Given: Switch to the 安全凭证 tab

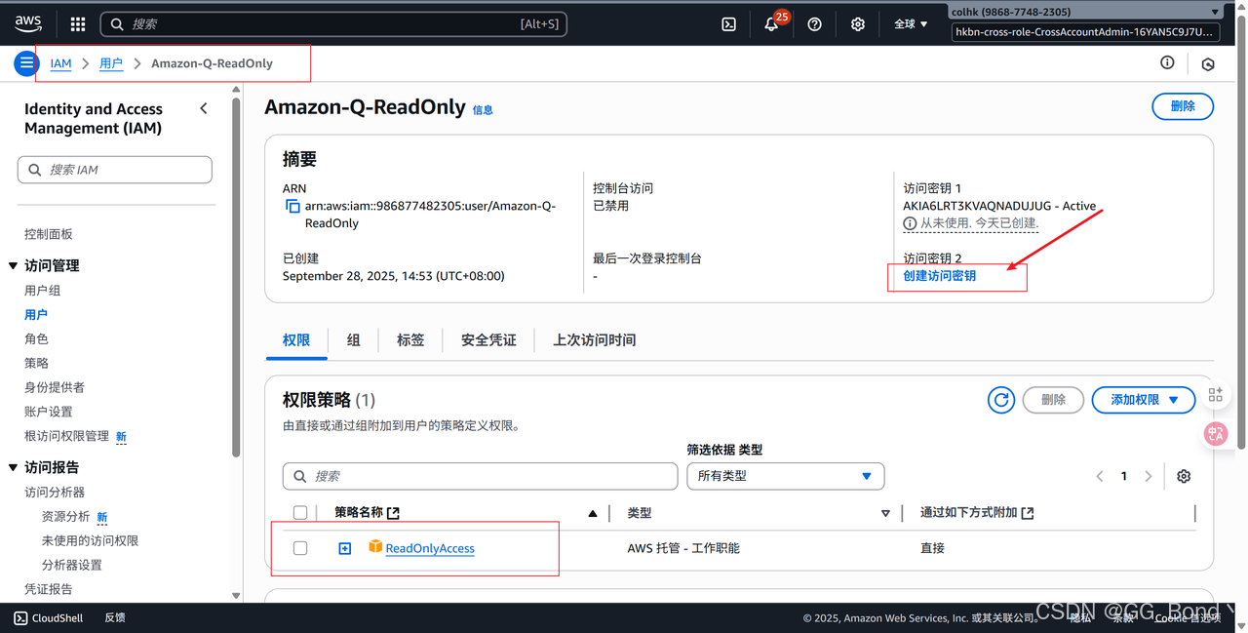Looking at the screenshot, I should click(488, 339).
